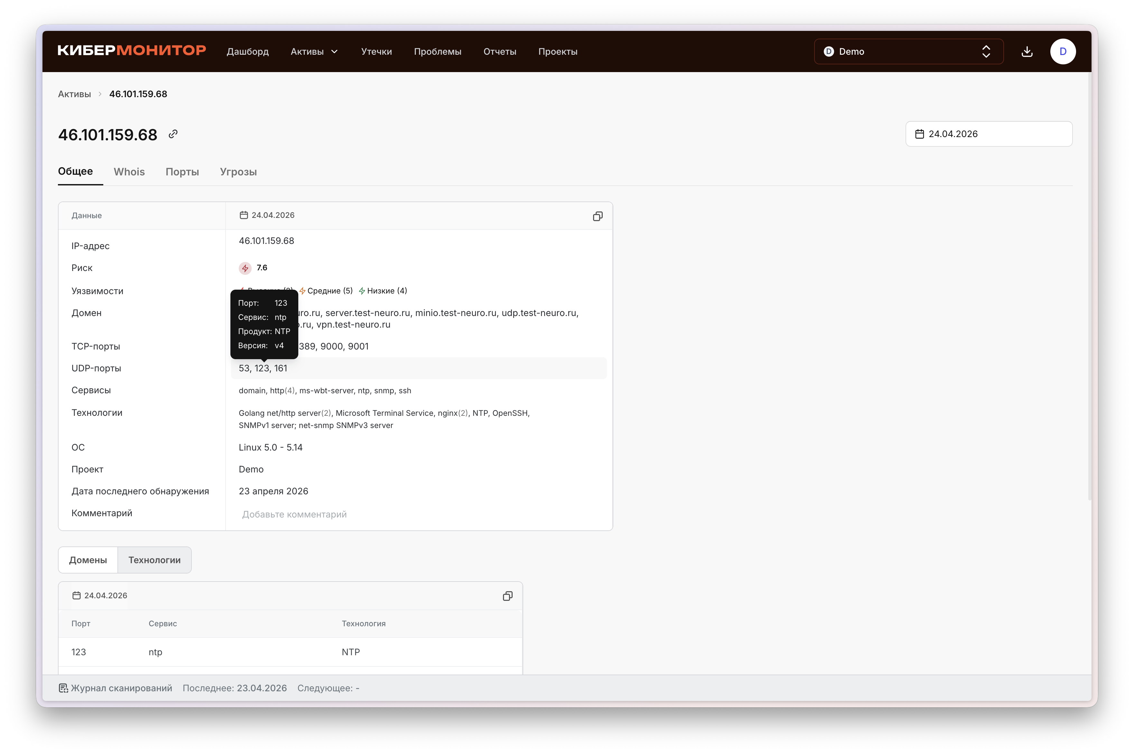Viewport: 1134px width, 755px height.
Task: Open the scan journal icon
Action: [x=63, y=688]
